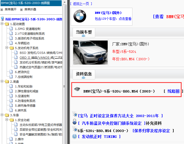
Task: Click the clock icon beside 发动机正时 TIMING
Action: [x=74, y=136]
